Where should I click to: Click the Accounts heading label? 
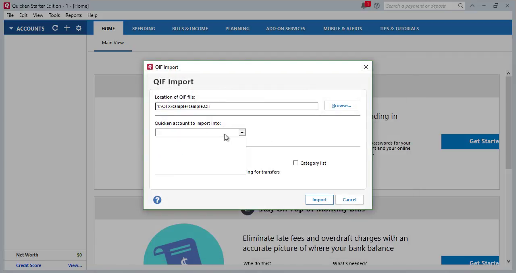click(x=30, y=29)
